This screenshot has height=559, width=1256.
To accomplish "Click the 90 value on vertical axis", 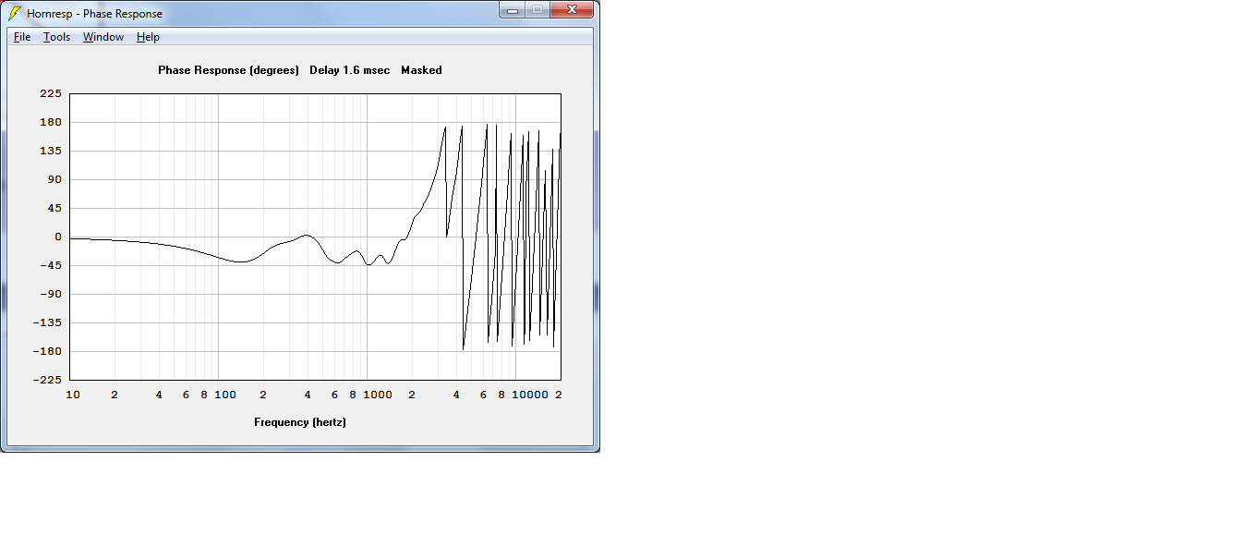I will click(x=55, y=179).
